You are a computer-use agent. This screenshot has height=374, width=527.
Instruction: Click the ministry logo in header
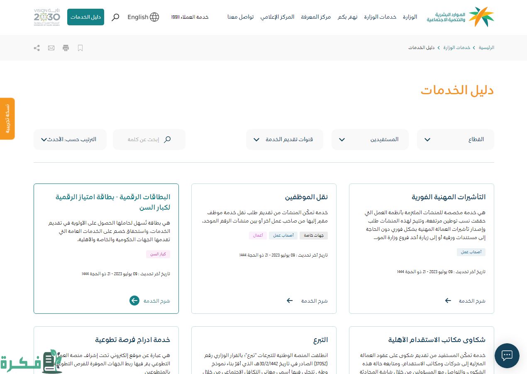[x=461, y=17]
